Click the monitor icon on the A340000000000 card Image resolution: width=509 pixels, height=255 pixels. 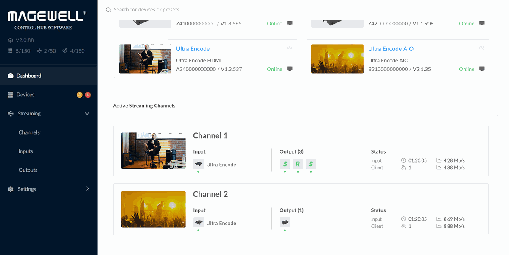pos(290,69)
